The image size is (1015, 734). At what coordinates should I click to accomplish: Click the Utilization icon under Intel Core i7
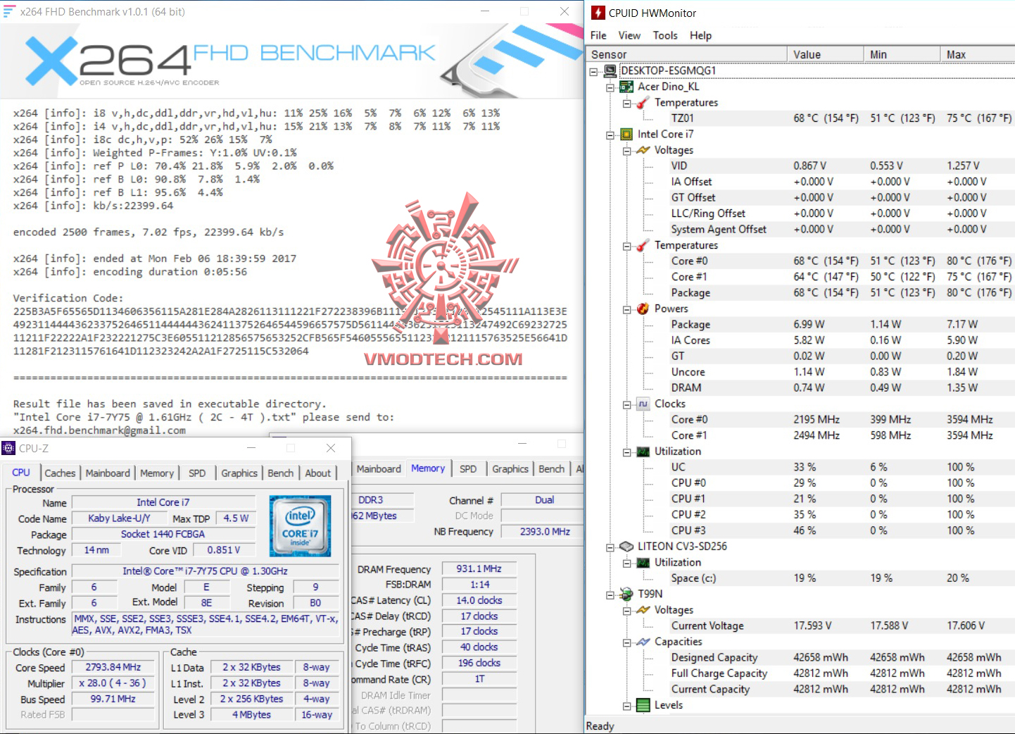(x=643, y=452)
